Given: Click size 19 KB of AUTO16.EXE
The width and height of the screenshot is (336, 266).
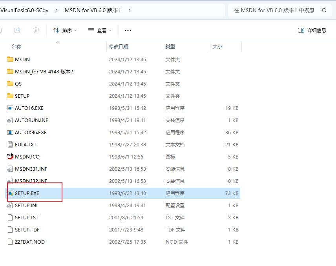Looking at the screenshot, I should tap(232, 108).
